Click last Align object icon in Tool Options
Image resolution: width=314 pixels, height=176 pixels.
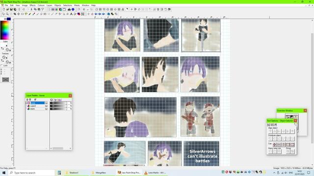[x=292, y=131]
